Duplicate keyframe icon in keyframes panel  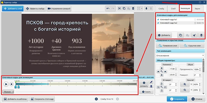[x=180, y=35]
